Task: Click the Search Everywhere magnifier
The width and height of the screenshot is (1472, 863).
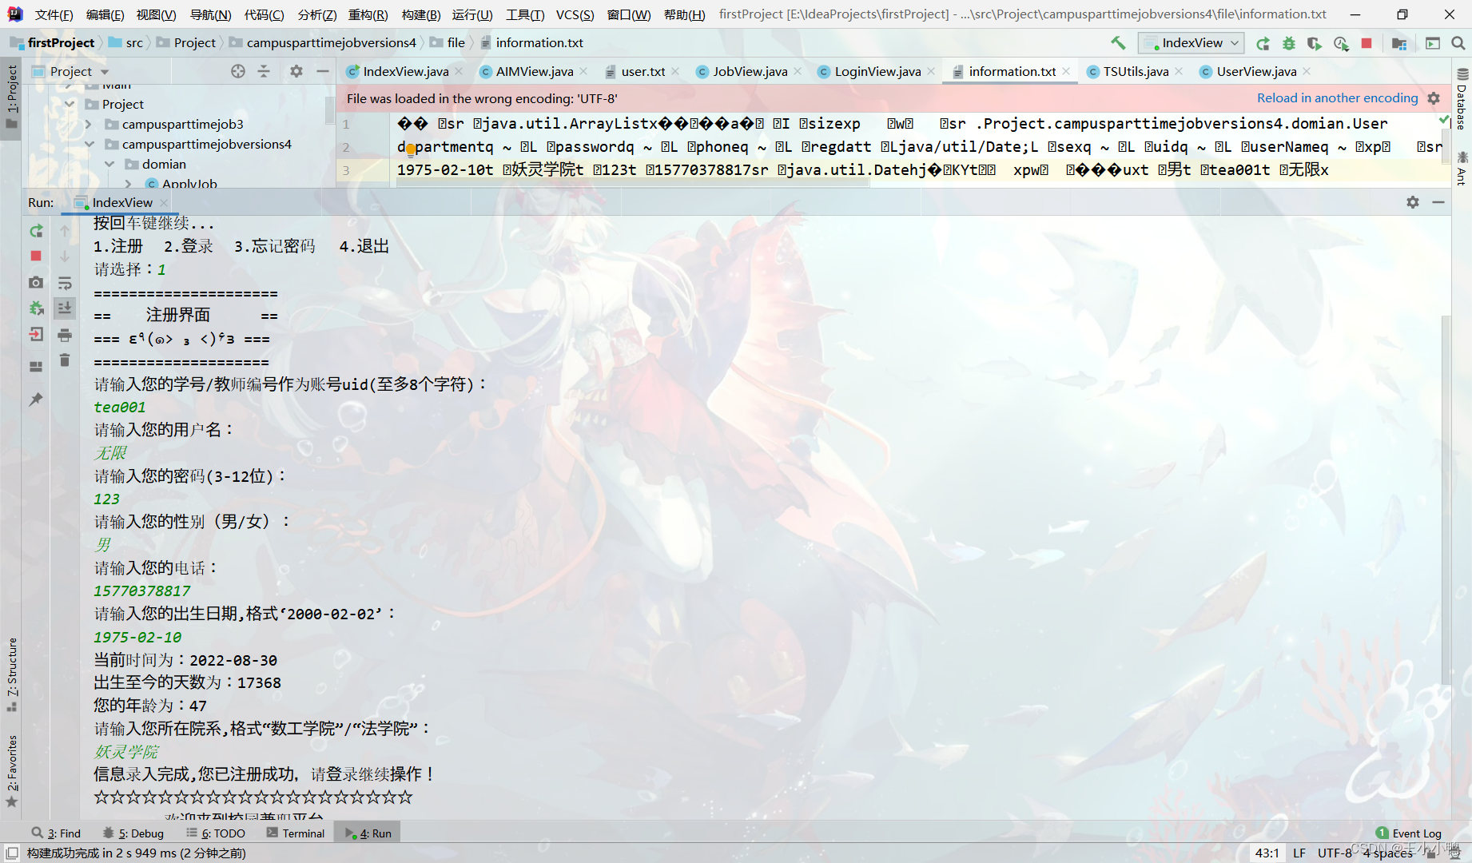Action: point(1458,43)
